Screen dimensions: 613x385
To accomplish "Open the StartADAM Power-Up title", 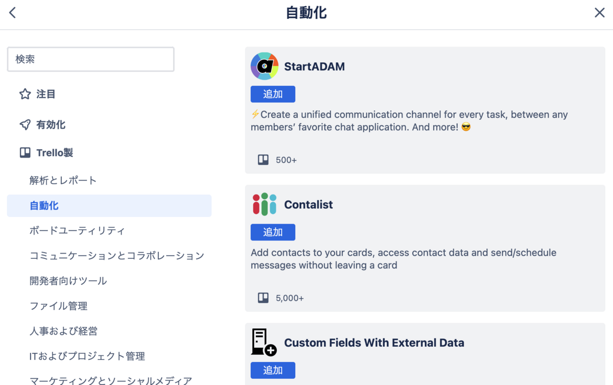I will [x=314, y=66].
